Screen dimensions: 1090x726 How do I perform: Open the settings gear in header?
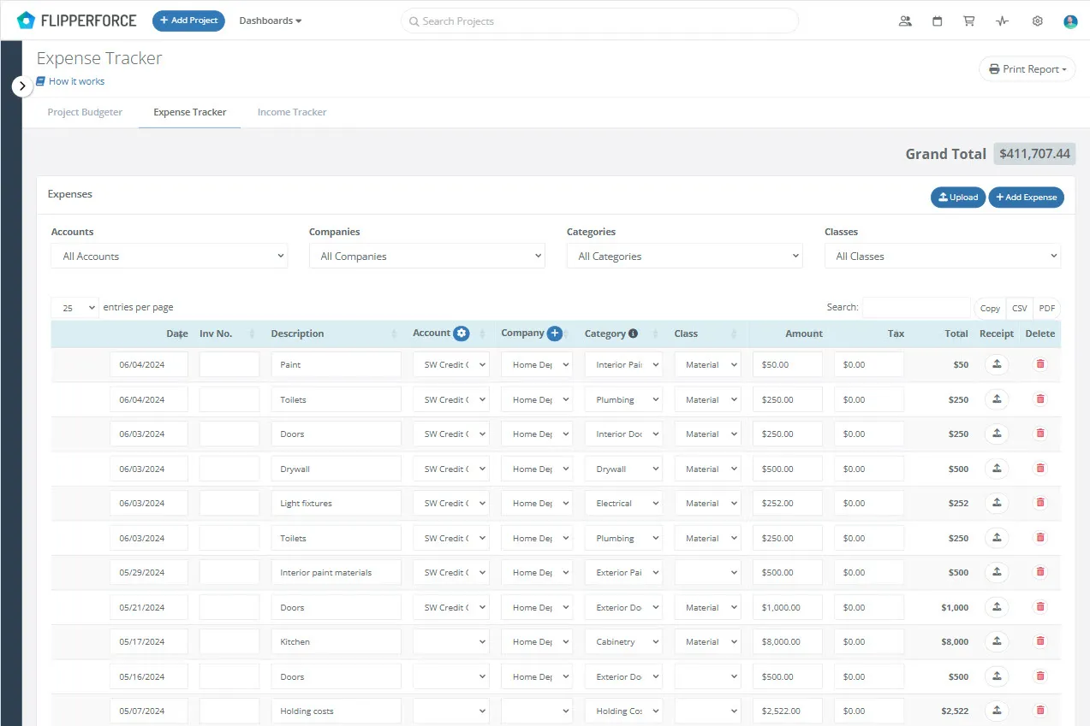(1038, 21)
